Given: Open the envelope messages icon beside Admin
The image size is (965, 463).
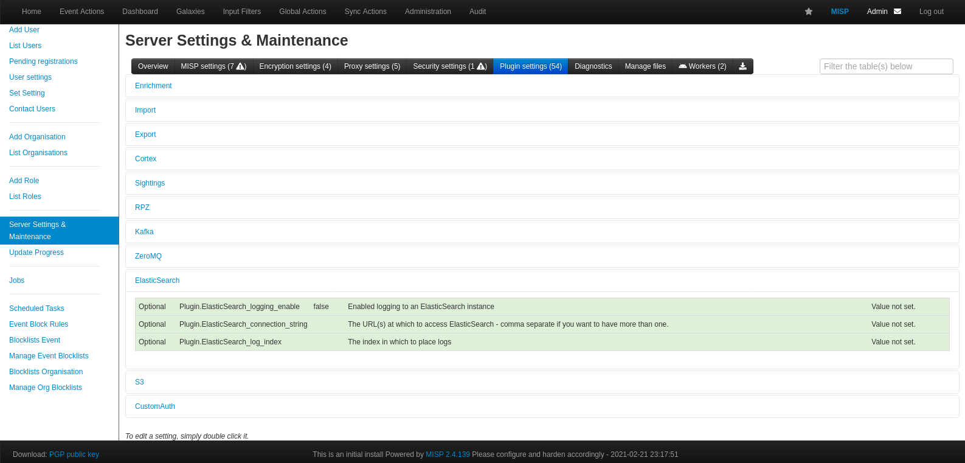Looking at the screenshot, I should point(898,12).
